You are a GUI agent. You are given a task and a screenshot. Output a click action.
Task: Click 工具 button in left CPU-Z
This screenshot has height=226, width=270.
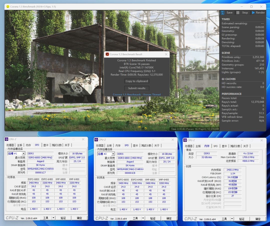46,218
